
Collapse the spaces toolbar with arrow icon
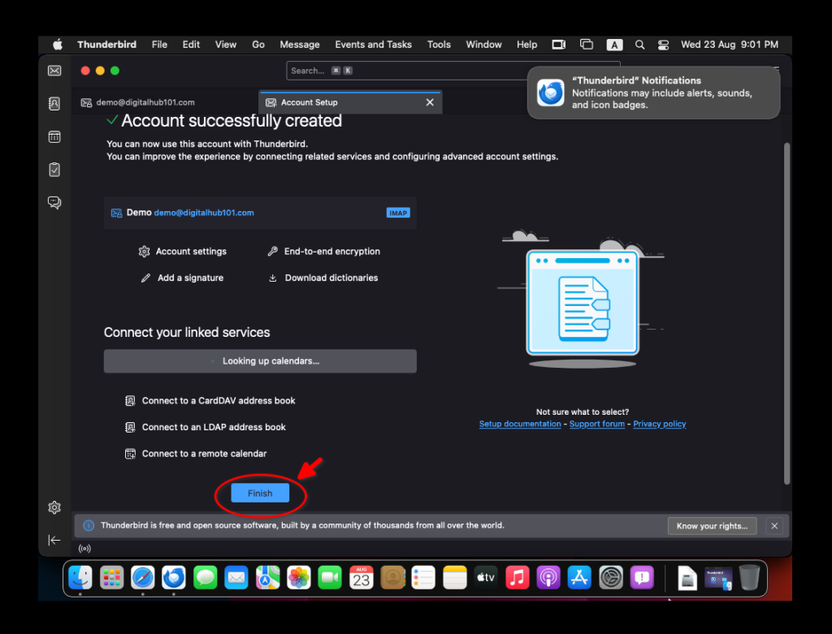pos(54,540)
